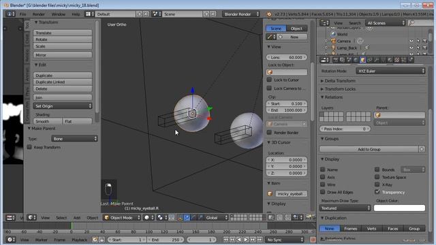Switch to grease pencil Object tab
This screenshot has height=245, width=436.
[x=296, y=29]
